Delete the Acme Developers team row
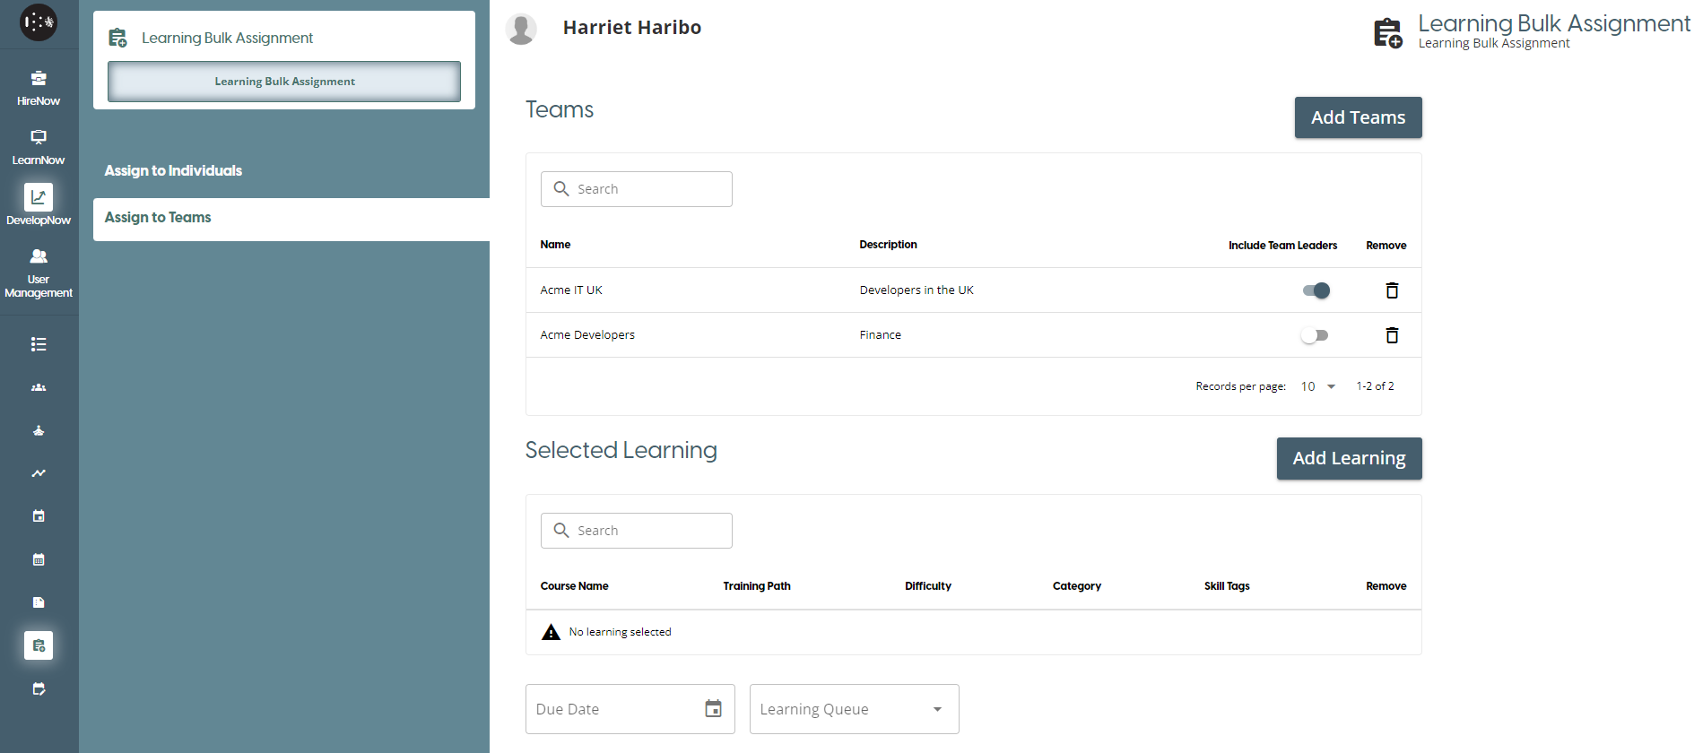1694x753 pixels. coord(1392,335)
